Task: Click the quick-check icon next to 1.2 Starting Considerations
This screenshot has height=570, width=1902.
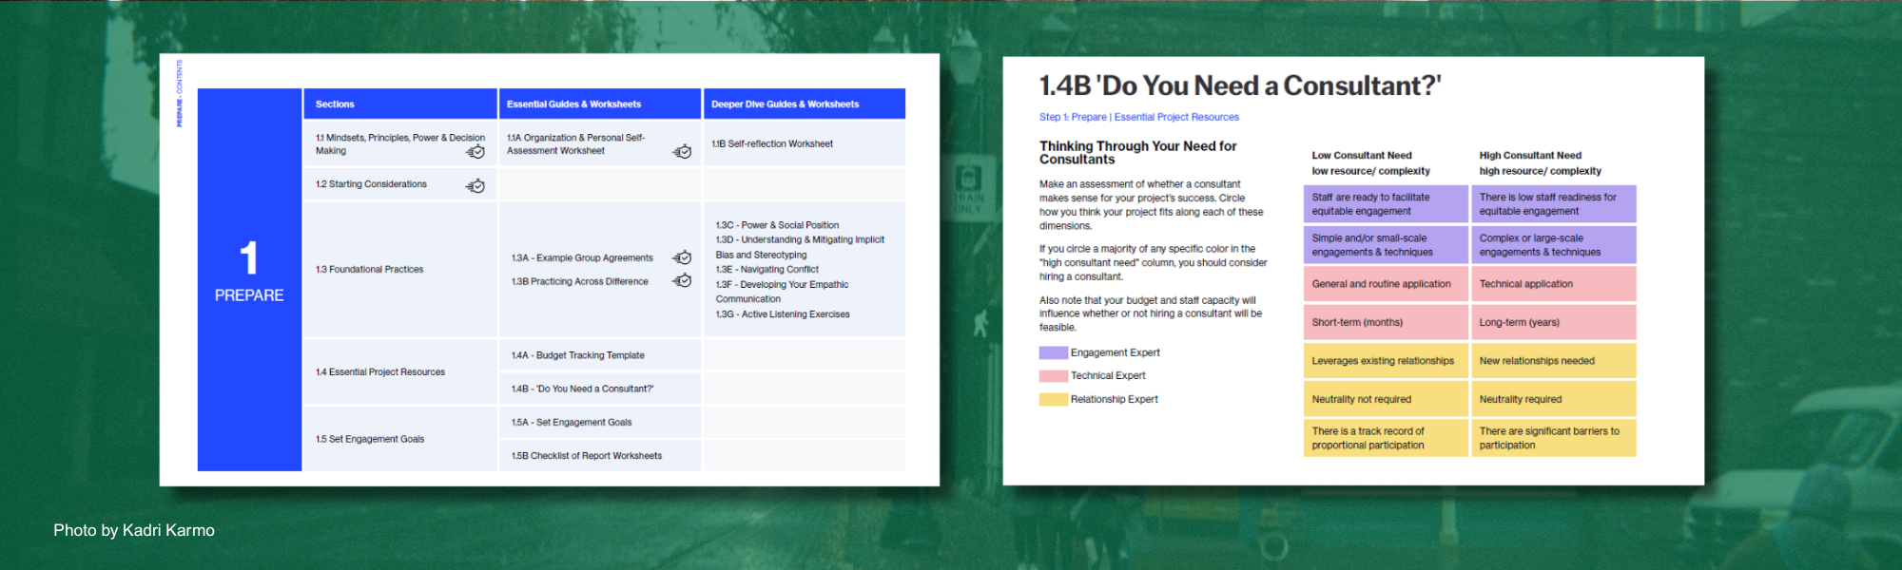Action: 475,186
